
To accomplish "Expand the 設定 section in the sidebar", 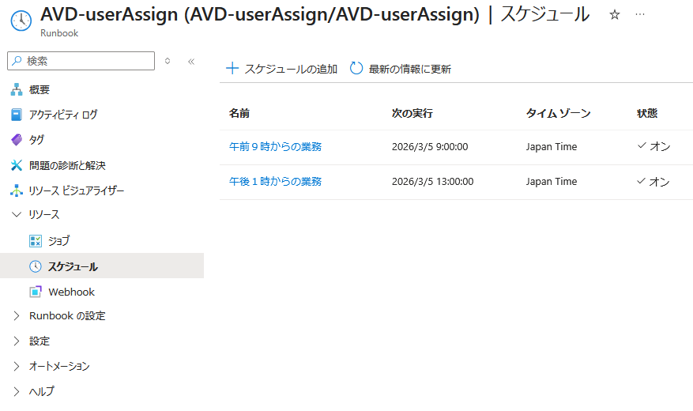I will [x=17, y=341].
